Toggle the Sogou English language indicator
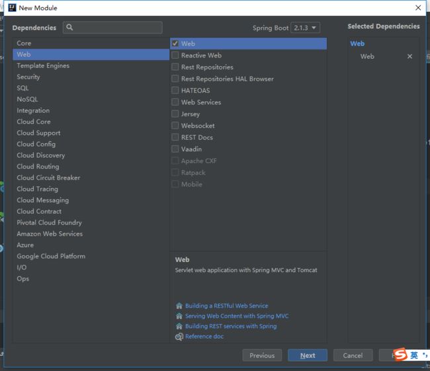 coord(414,355)
